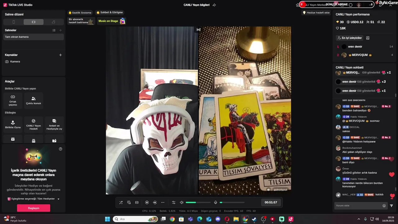Open more options in stream control bar
398x224 pixels.
coord(163,203)
